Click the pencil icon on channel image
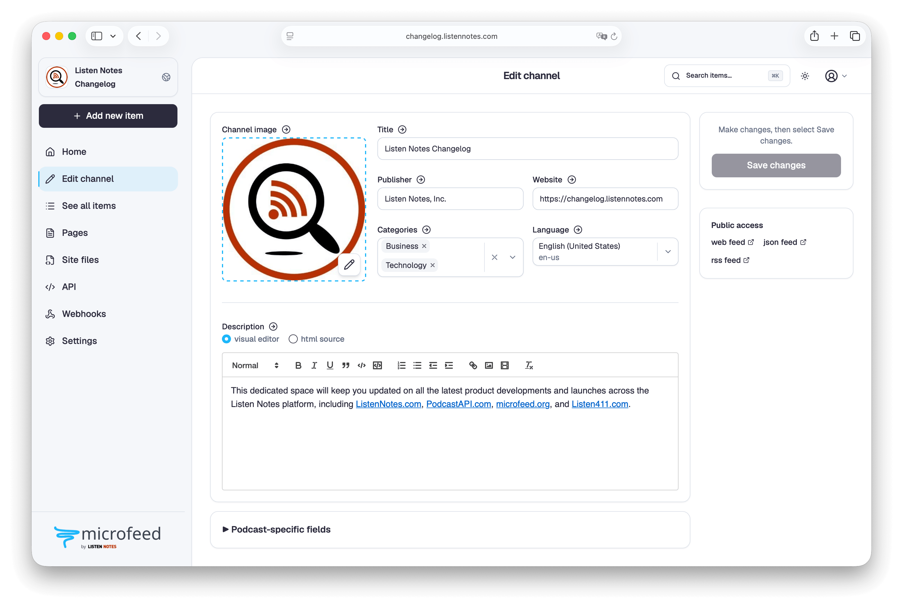Image resolution: width=903 pixels, height=608 pixels. point(349,264)
